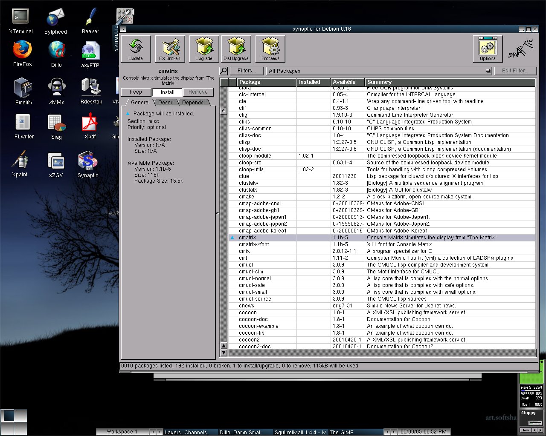Image resolution: width=546 pixels, height=436 pixels.
Task: Sort by the Package column header
Action: click(267, 82)
